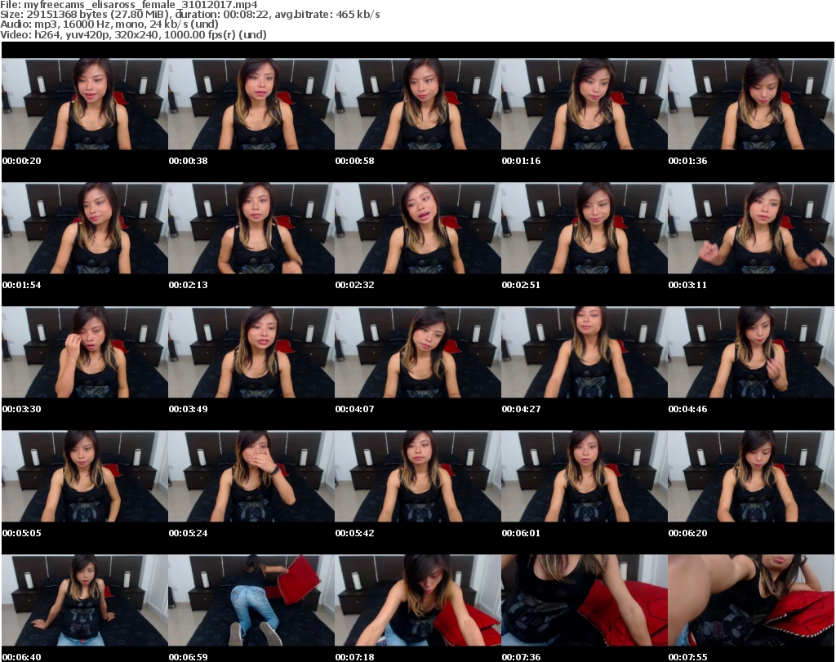The width and height of the screenshot is (836, 662).
Task: Click the thumbnail at 00:06:59
Action: (251, 600)
